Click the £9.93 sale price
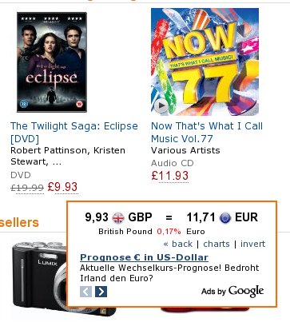The height and width of the screenshot is (322, 290). tap(62, 187)
